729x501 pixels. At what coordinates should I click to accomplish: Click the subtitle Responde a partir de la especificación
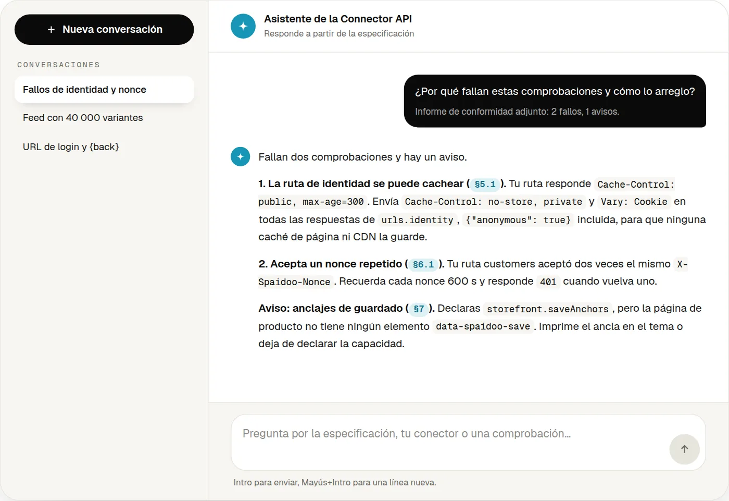tap(339, 33)
